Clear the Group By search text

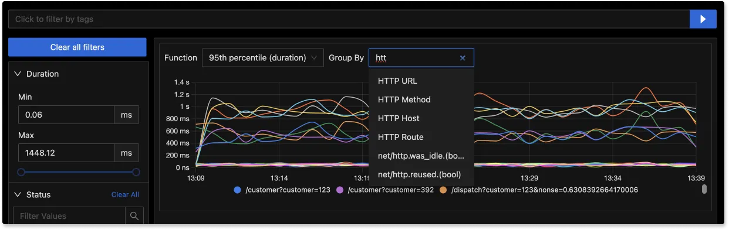click(x=463, y=58)
